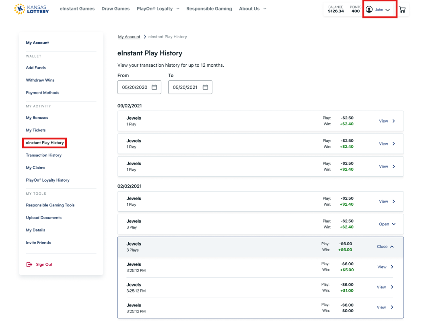
Task: Open Payment Methods in sidebar
Action: (43, 92)
